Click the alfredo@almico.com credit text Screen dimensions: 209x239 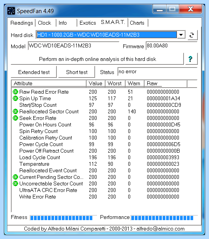click(160, 229)
